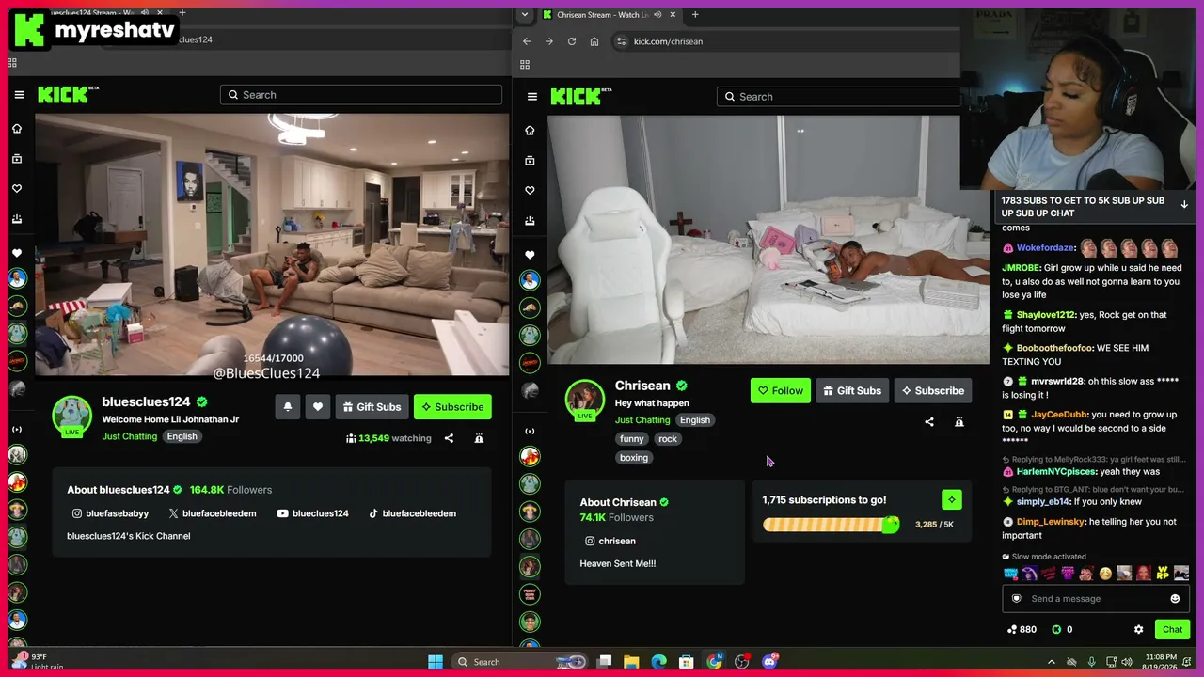This screenshot has height=677, width=1204.
Task: Open Browse icon in bluesclues124 window sidebar
Action: point(17,159)
